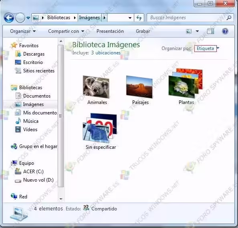
Task: Click navigation pane scrollbar down arrow
Action: click(61, 199)
